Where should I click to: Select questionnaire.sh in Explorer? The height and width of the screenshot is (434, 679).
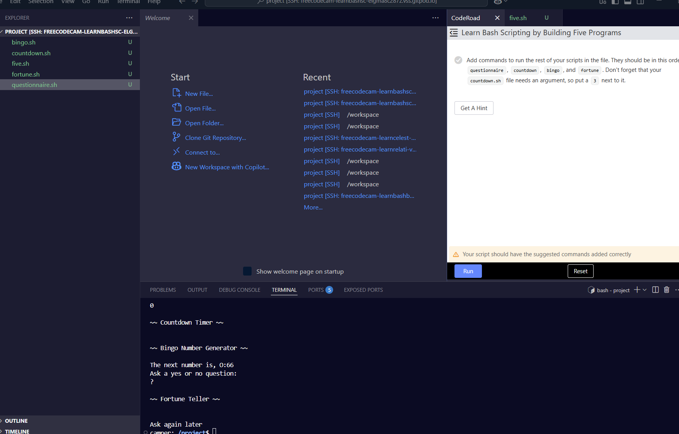[x=34, y=85]
